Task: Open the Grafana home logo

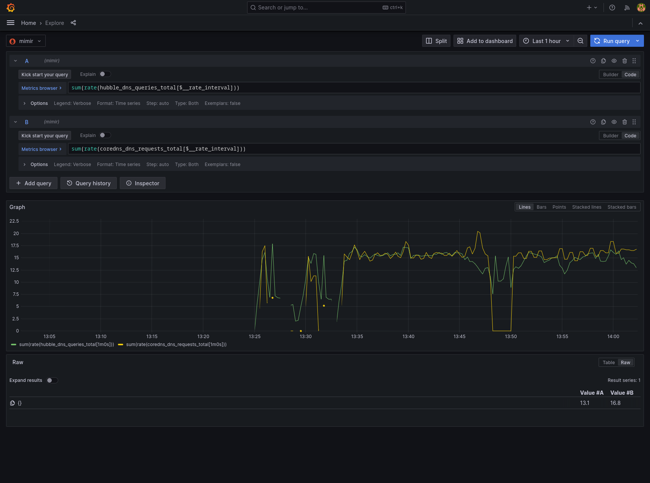Action: pos(11,8)
